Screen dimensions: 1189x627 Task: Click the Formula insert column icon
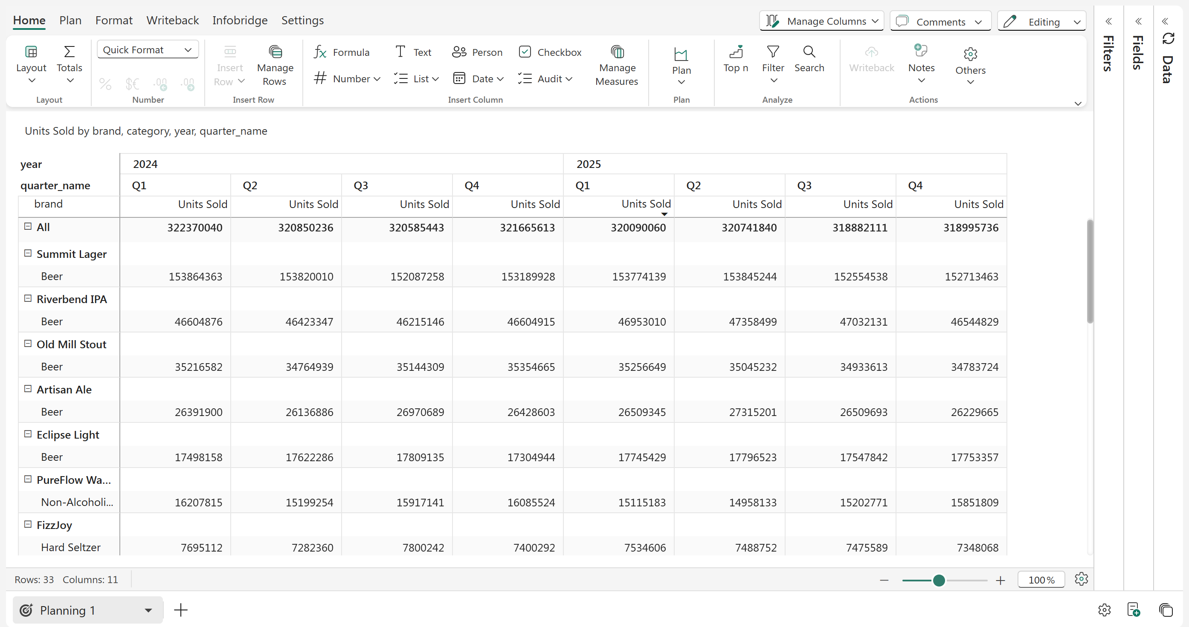coord(320,52)
